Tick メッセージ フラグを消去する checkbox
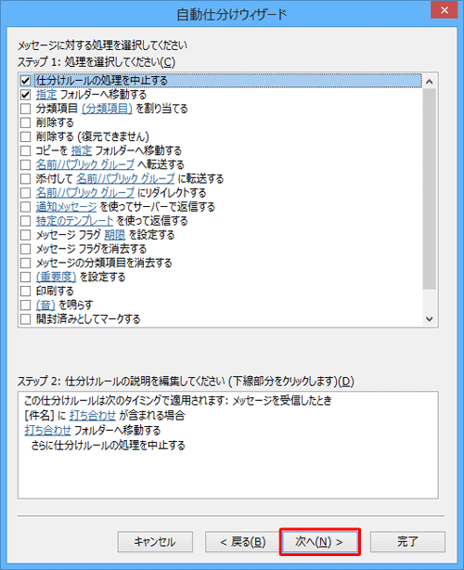 pos(25,249)
